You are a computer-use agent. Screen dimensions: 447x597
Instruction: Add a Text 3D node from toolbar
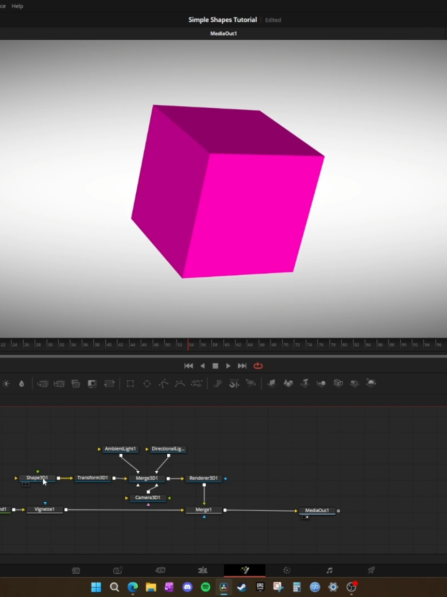point(304,384)
